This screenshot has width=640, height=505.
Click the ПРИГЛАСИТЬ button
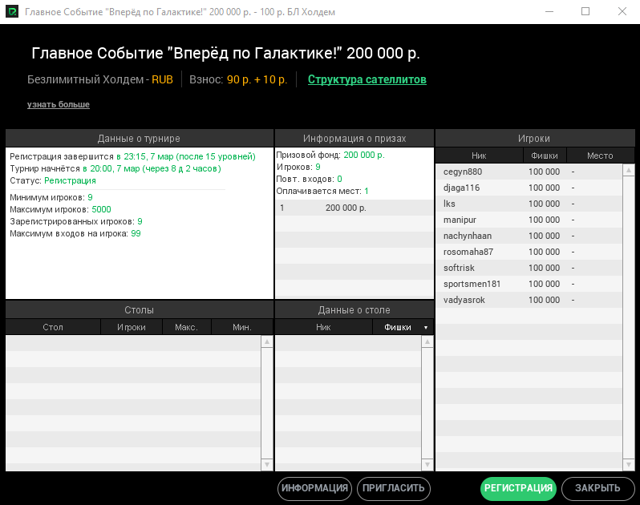394,488
